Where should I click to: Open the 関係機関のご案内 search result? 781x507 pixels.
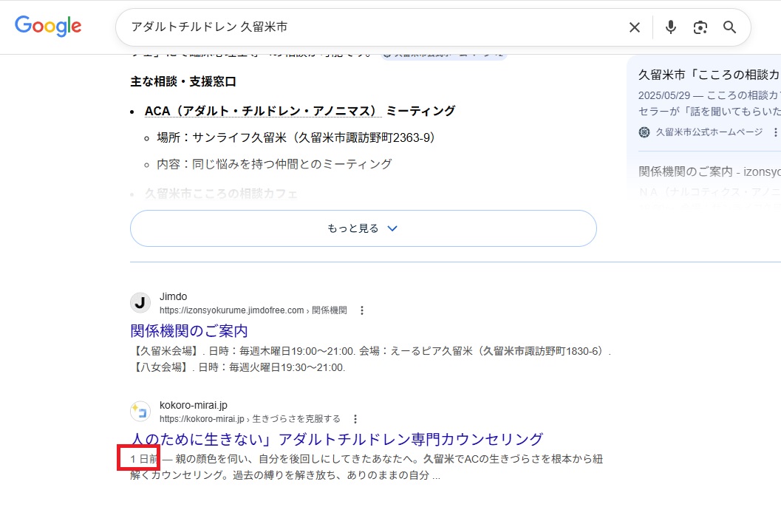(189, 330)
